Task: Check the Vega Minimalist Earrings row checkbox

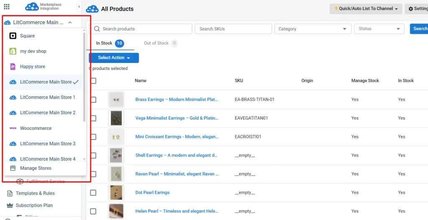Action: click(x=93, y=118)
